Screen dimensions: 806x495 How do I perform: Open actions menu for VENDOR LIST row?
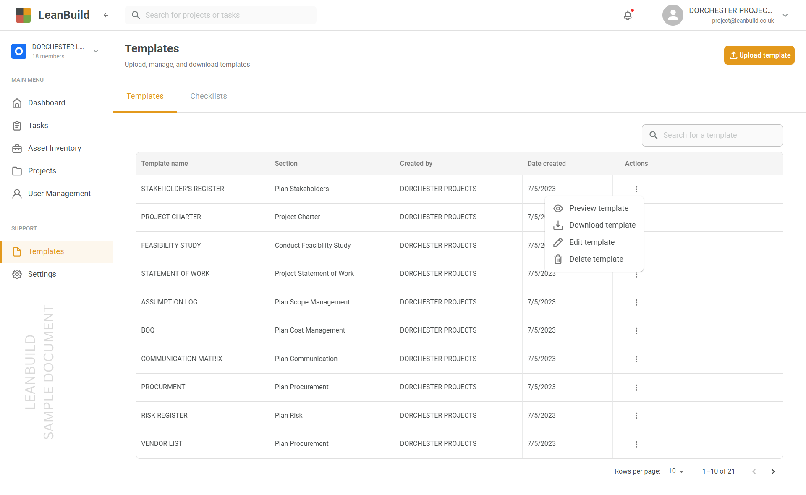point(636,444)
